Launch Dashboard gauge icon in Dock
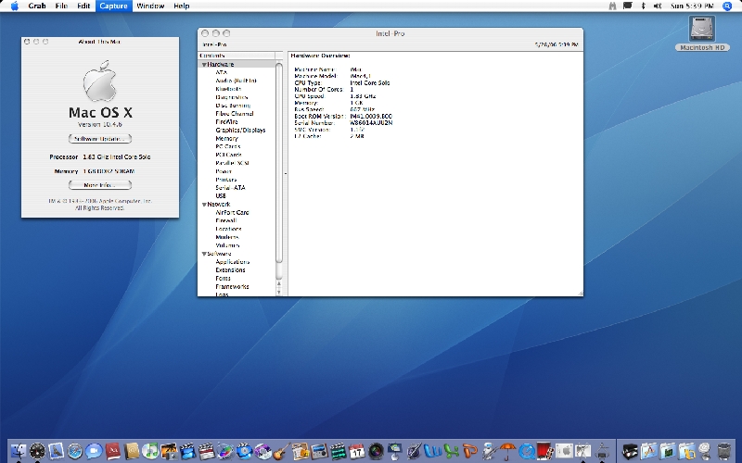742x463 pixels. (x=37, y=451)
